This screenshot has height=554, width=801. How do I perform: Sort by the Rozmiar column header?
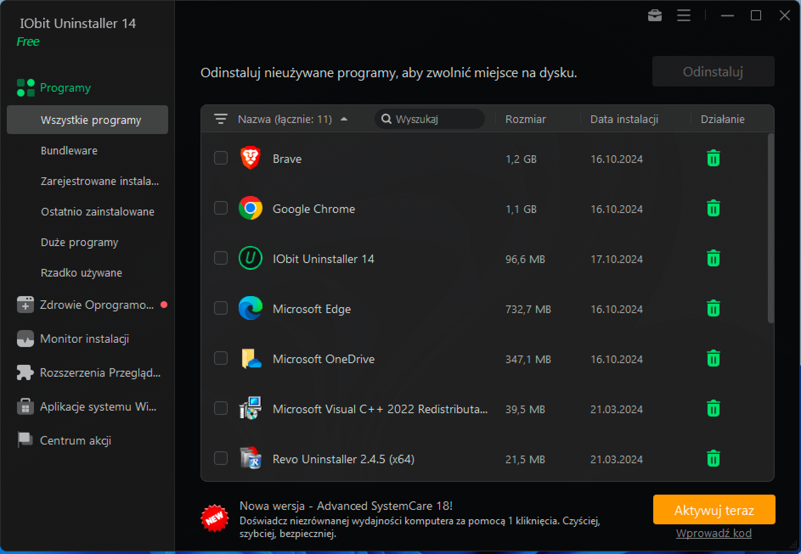coord(525,119)
